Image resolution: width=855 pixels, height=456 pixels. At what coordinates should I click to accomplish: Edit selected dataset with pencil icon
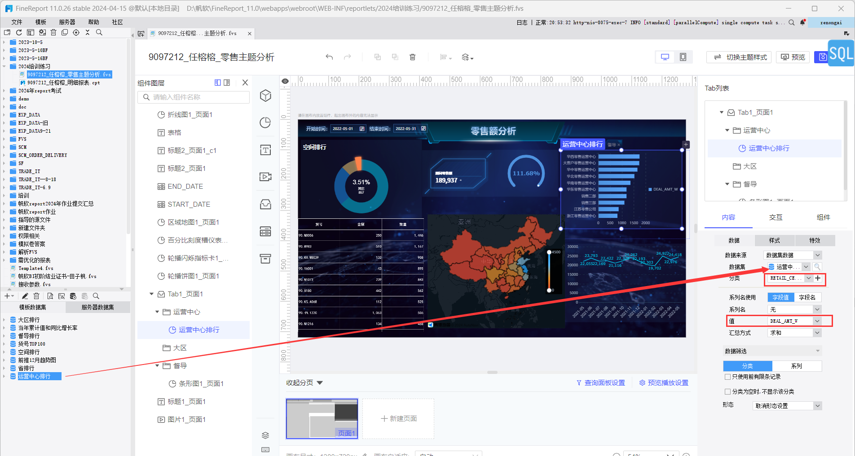point(25,296)
